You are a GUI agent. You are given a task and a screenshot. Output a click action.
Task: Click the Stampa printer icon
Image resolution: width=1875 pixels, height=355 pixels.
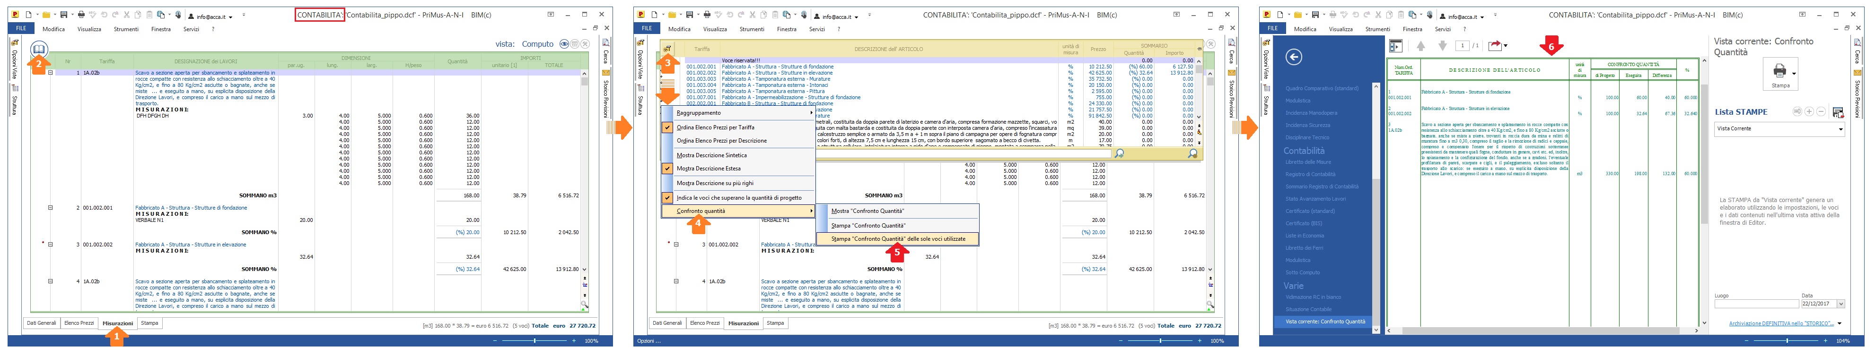coord(1779,70)
